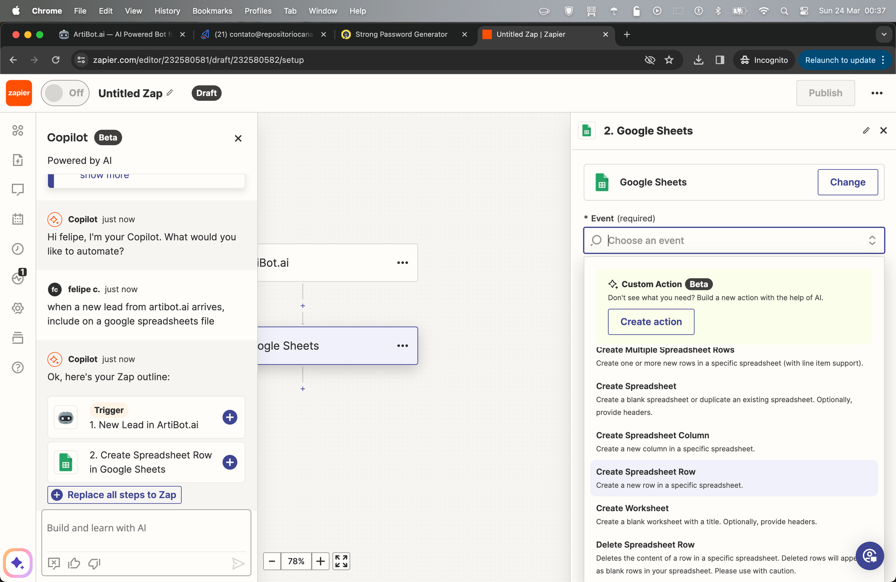Viewport: 896px width, 582px height.
Task: Open the apps grid icon in left sidebar
Action: coord(18,130)
